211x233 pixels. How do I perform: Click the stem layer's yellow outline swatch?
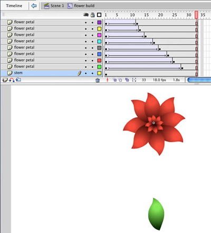(99, 73)
